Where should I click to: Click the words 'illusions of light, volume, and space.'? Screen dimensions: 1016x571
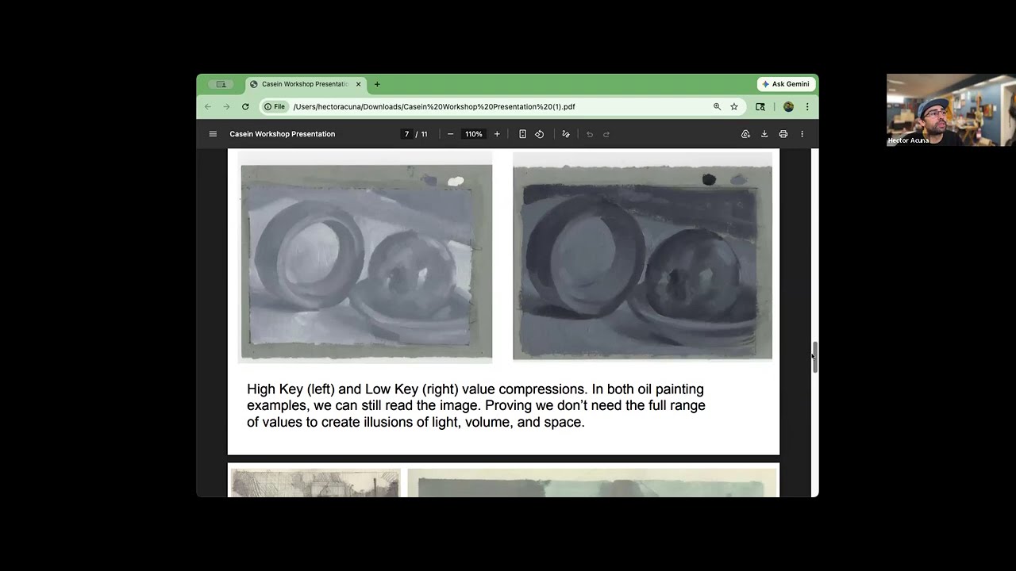point(474,422)
